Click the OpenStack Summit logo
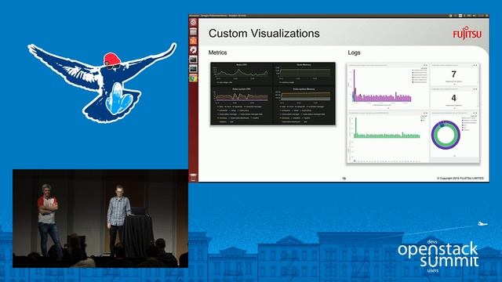 coord(438,256)
